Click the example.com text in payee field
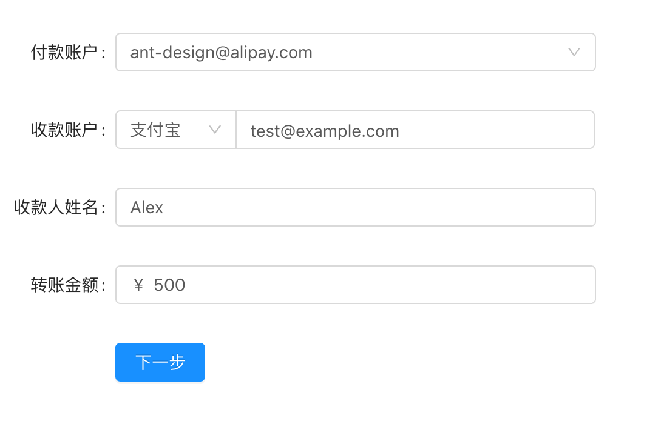Viewport: 647px width, 424px height. [x=347, y=131]
